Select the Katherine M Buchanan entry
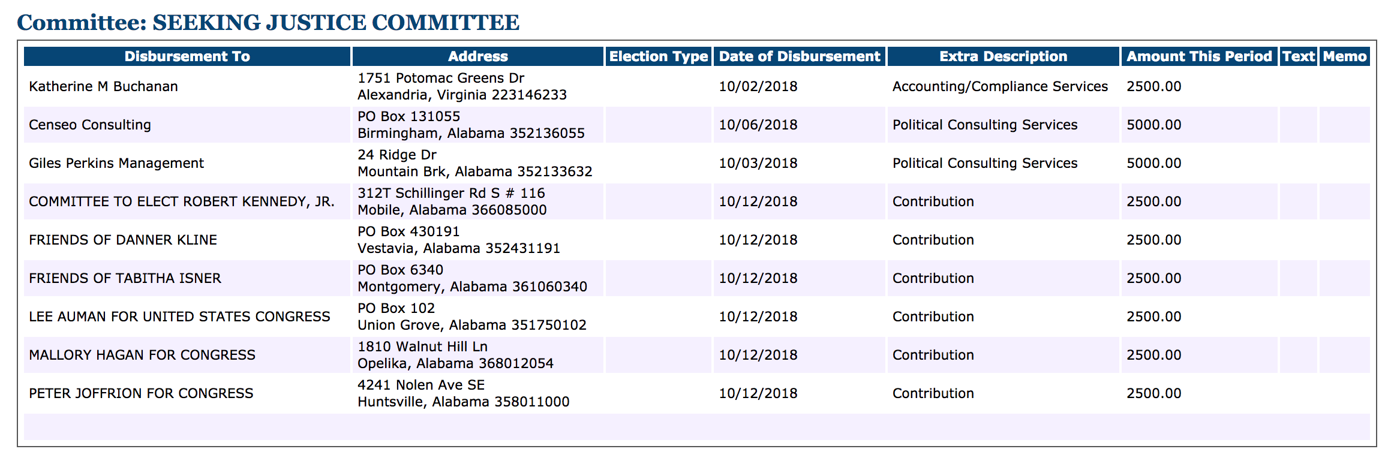 (x=103, y=86)
